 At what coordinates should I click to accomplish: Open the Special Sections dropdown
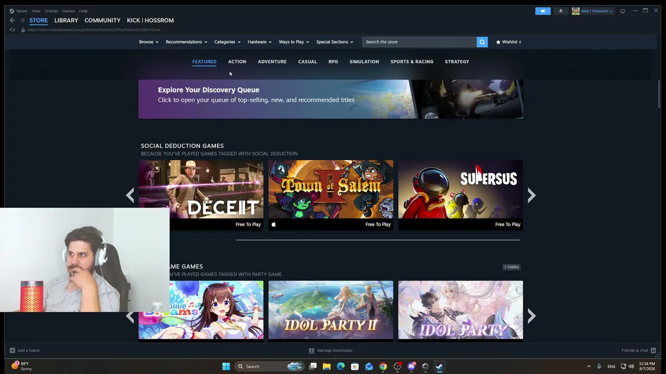click(x=335, y=42)
